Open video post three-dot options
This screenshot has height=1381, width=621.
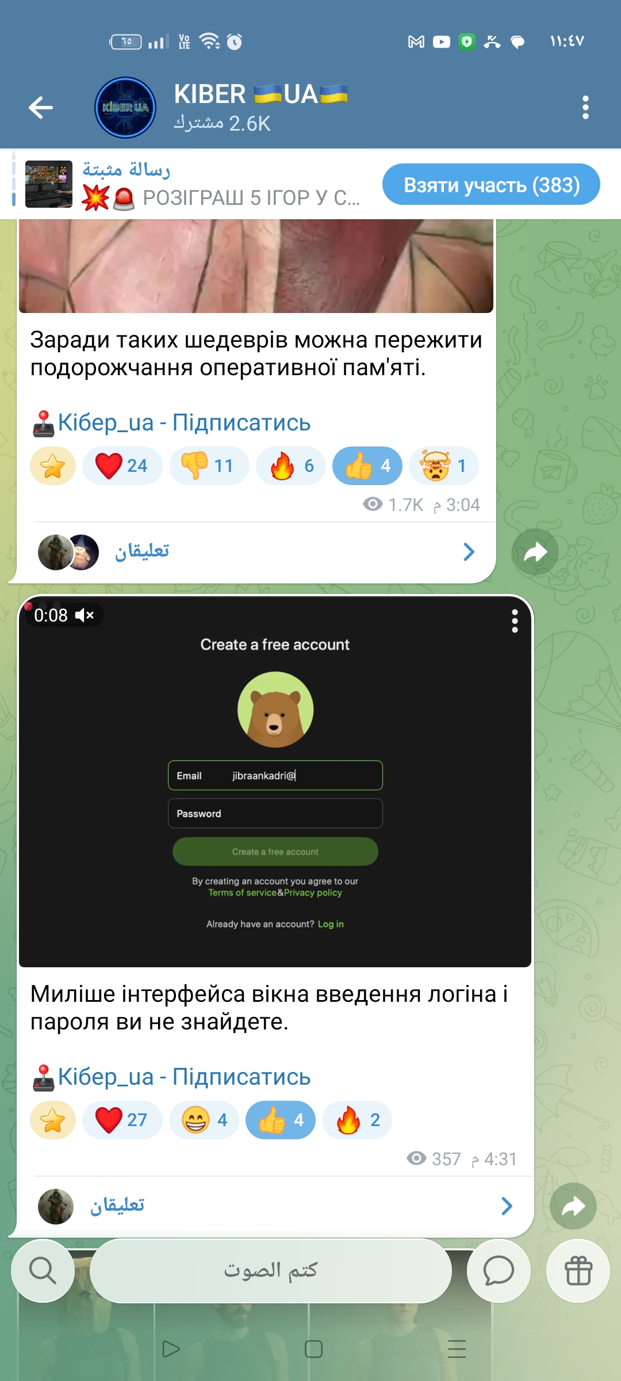point(515,621)
